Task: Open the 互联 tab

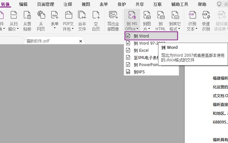Action: point(158,4)
